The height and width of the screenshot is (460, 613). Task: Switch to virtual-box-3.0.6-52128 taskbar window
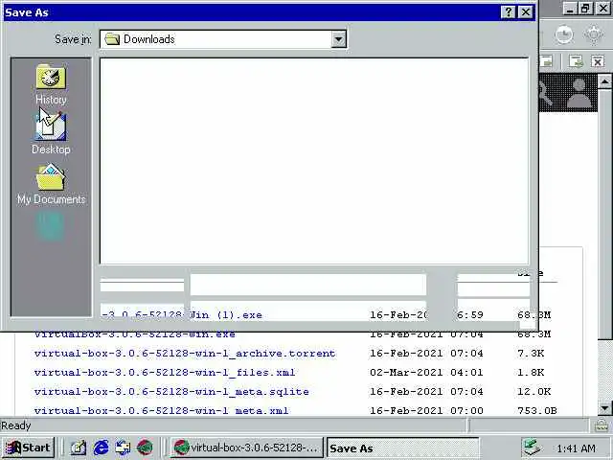coord(246,448)
